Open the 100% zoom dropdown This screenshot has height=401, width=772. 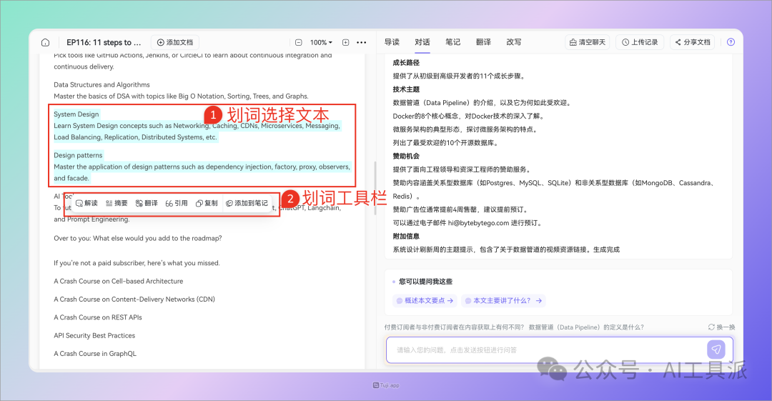321,42
